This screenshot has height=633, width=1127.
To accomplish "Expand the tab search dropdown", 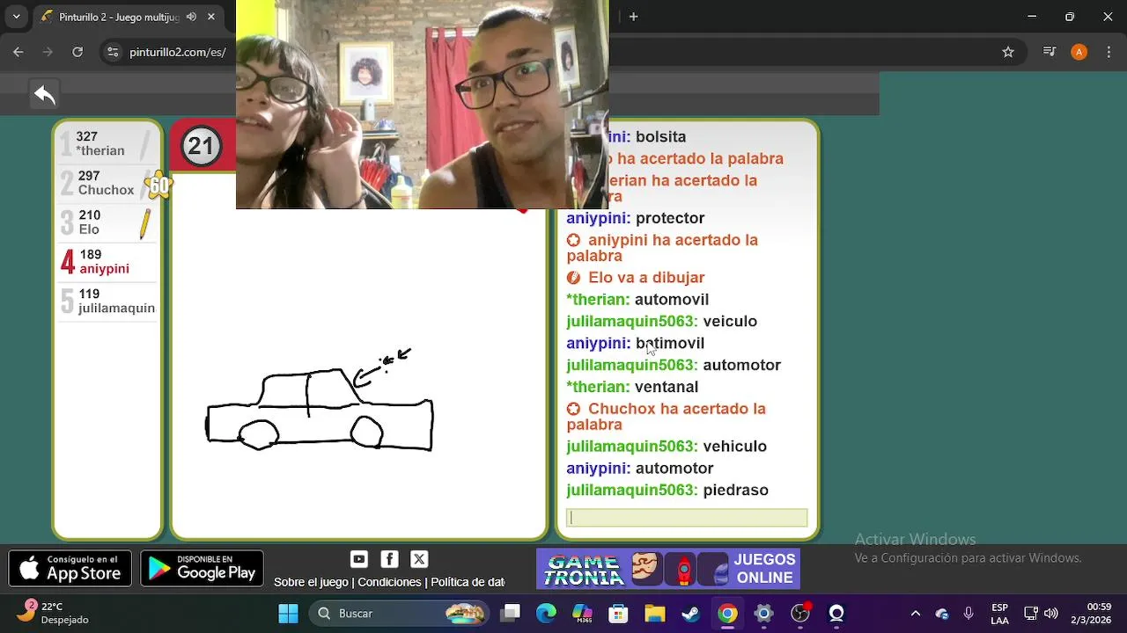I will tap(18, 17).
